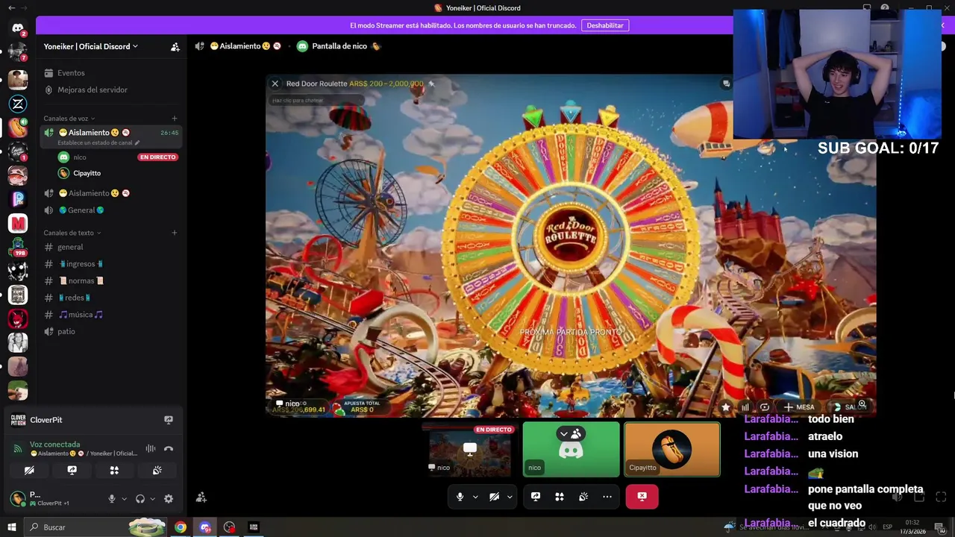The height and width of the screenshot is (537, 955).
Task: Join the General voice channel
Action: point(110,210)
